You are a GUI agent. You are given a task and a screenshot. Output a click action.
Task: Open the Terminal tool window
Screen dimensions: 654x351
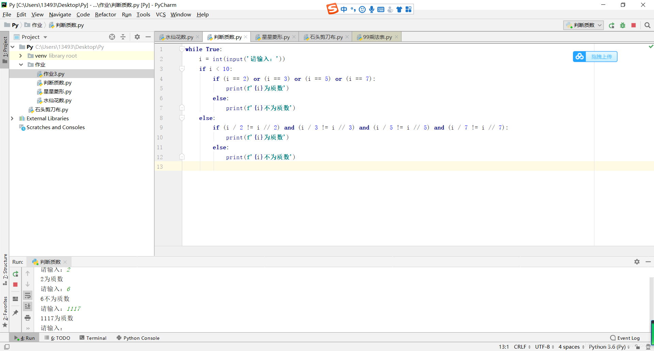coord(93,338)
